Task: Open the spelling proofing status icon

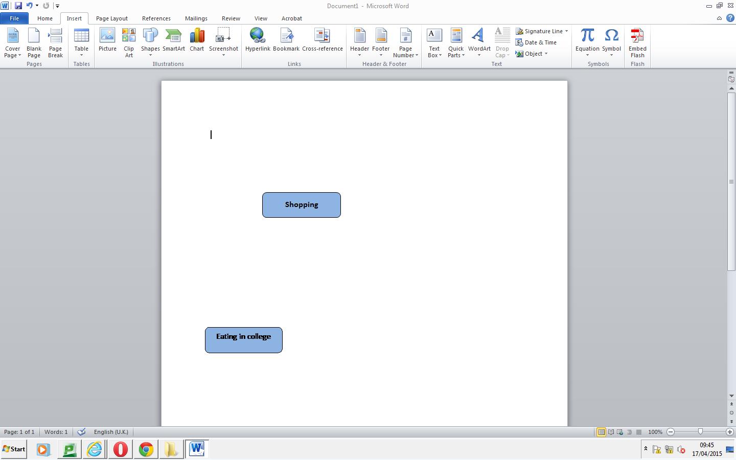Action: coord(81,432)
